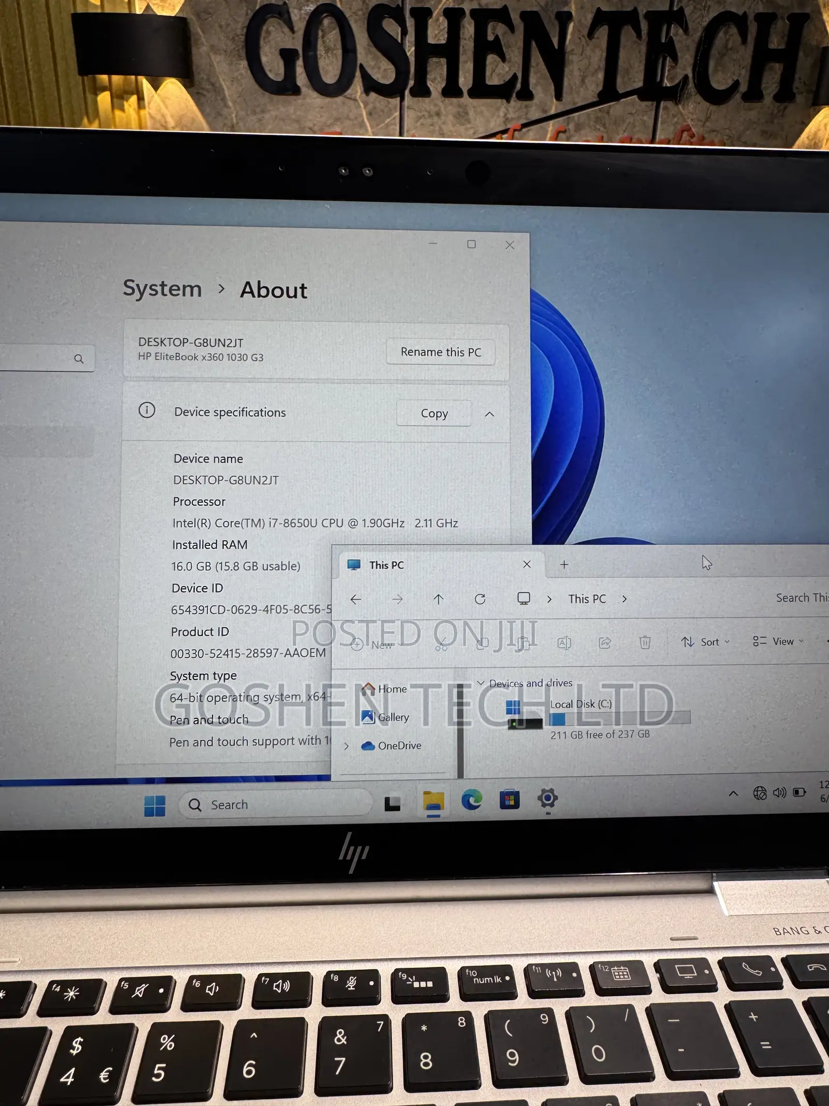This screenshot has width=829, height=1106.
Task: Open the View dropdown
Action: [778, 641]
